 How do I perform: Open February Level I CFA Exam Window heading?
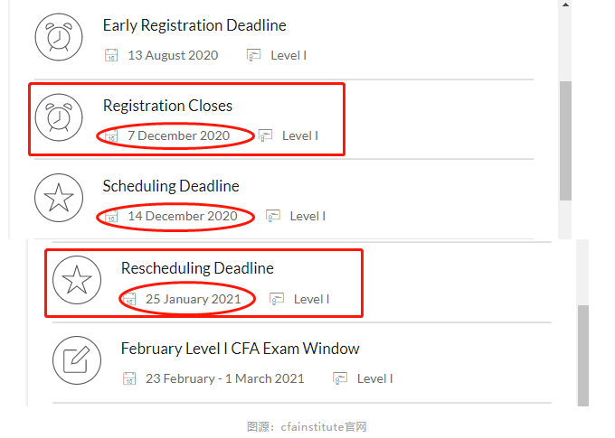[x=240, y=349]
